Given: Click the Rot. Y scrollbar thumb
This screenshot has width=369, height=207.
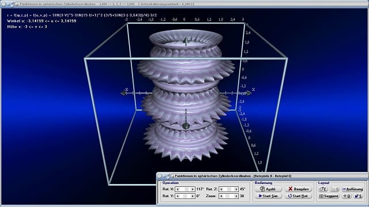Looking at the screenshot, I should (185, 196).
